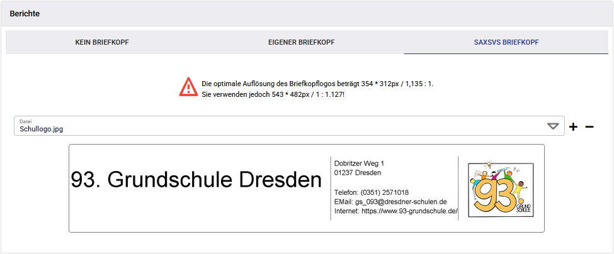Image resolution: width=614 pixels, height=254 pixels.
Task: Click the vertical divider left of the logo
Action: (458, 188)
